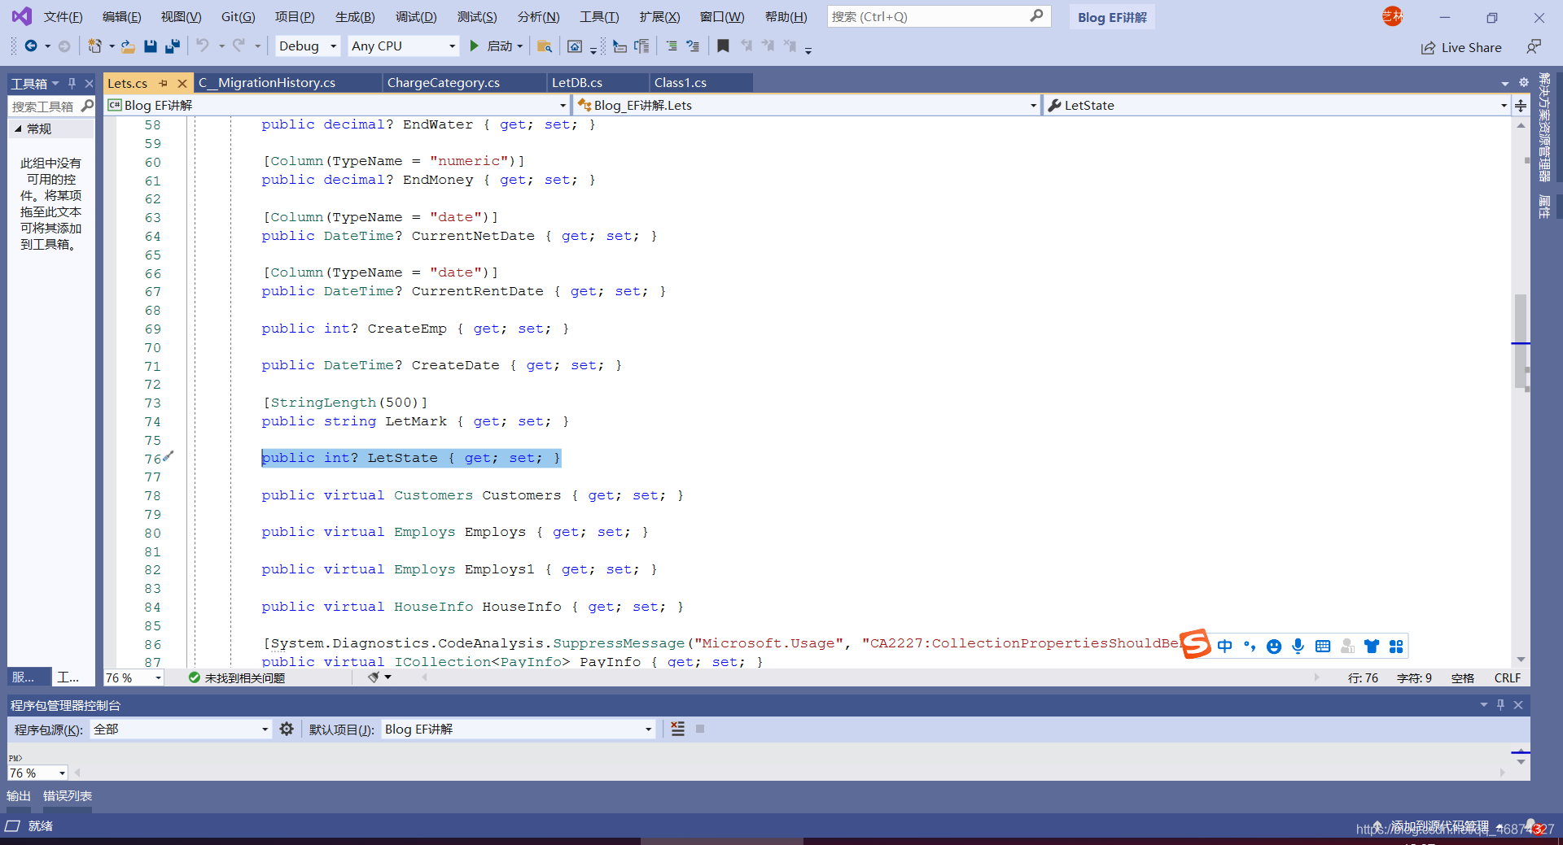
Task: Click the uncomment lines icon
Action: tap(693, 46)
